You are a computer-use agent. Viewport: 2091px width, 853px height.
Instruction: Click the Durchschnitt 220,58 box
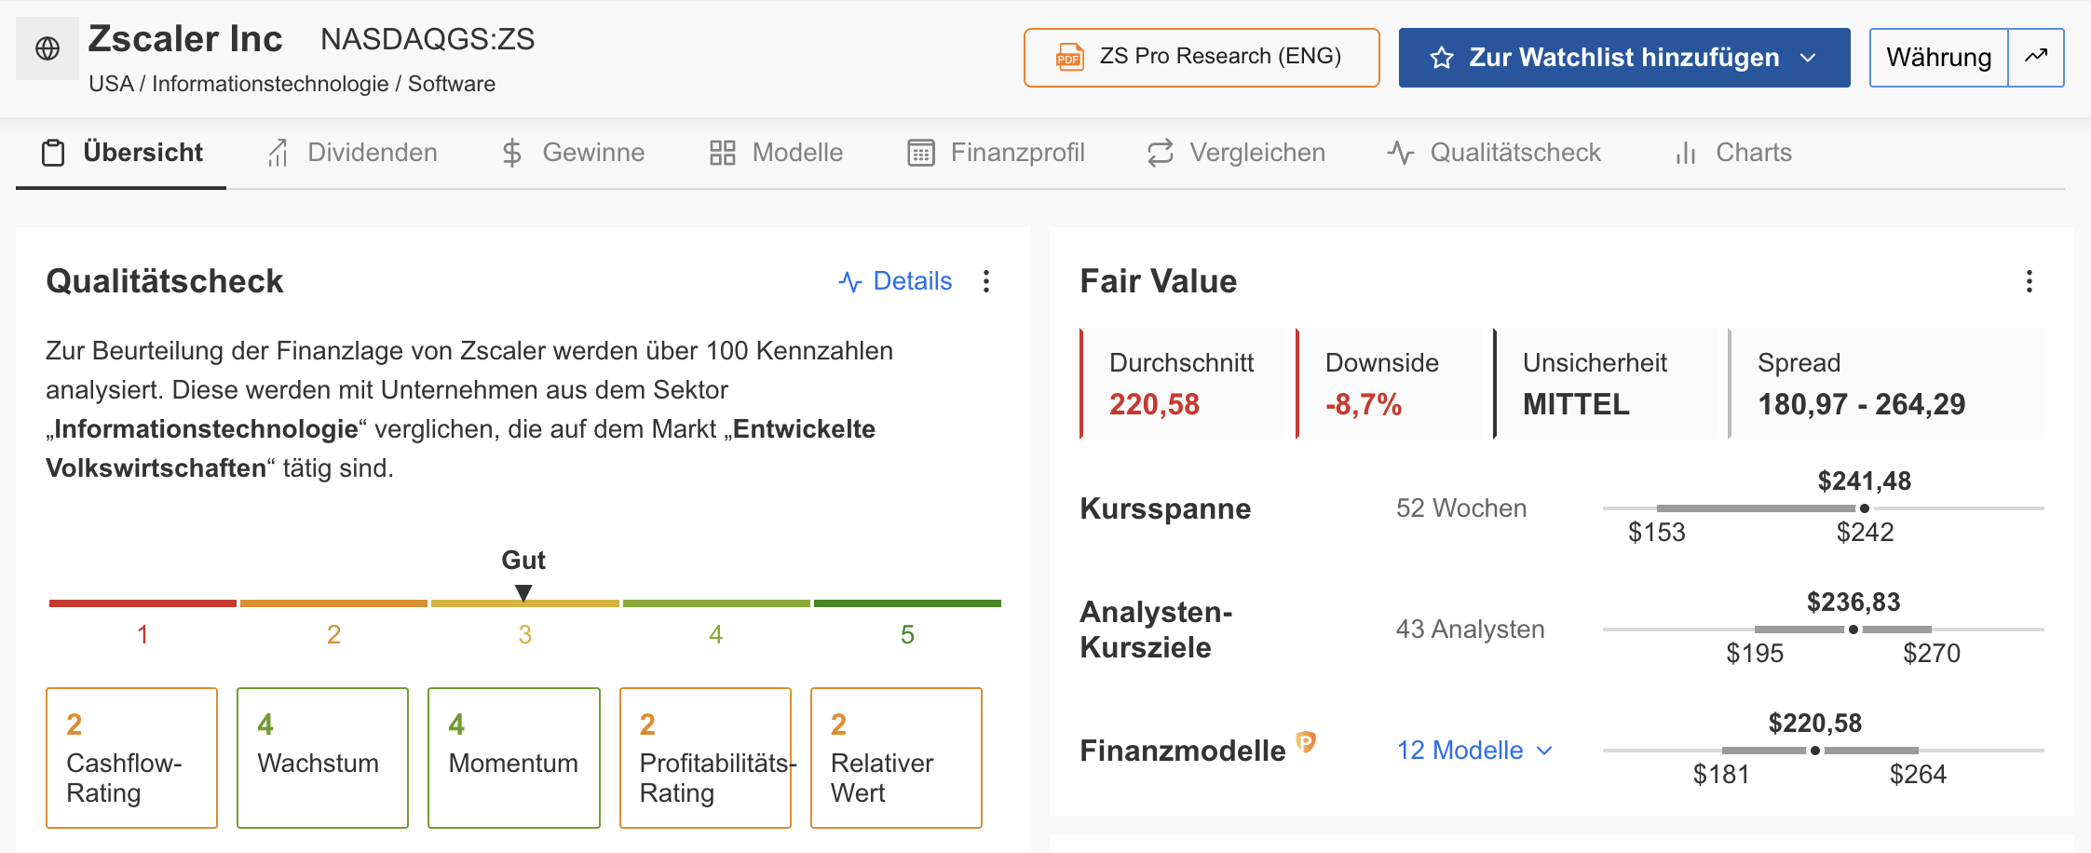1181,384
